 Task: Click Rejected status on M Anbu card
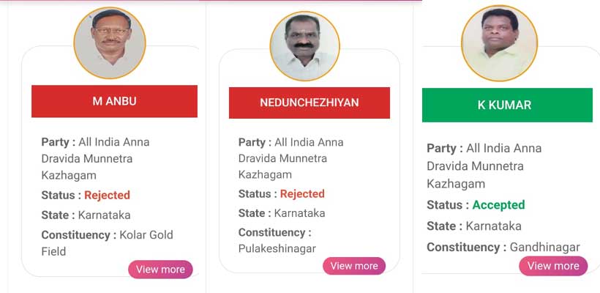(107, 195)
